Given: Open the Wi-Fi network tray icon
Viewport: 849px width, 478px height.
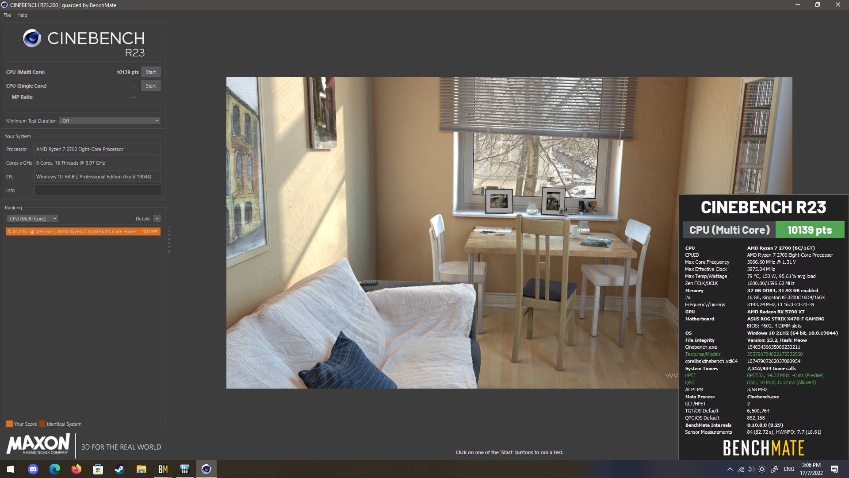Looking at the screenshot, I should tap(741, 469).
